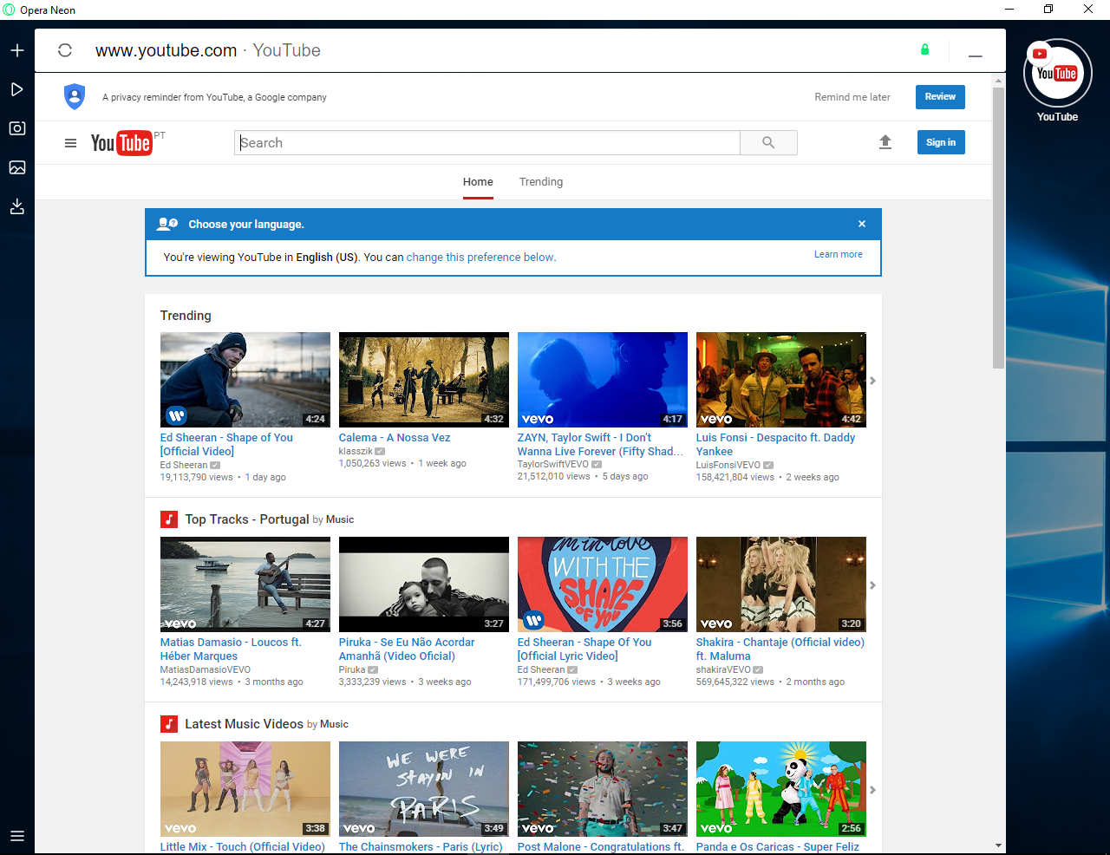1110x855 pixels.
Task: Click the address bar URL
Action: pos(166,50)
